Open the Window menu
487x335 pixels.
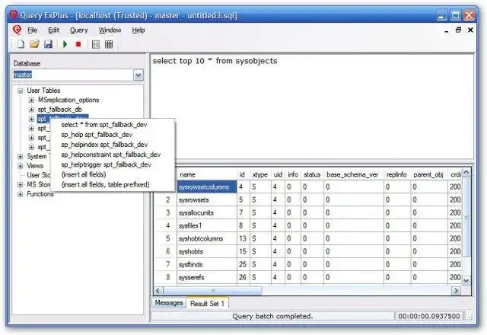pyautogui.click(x=110, y=30)
